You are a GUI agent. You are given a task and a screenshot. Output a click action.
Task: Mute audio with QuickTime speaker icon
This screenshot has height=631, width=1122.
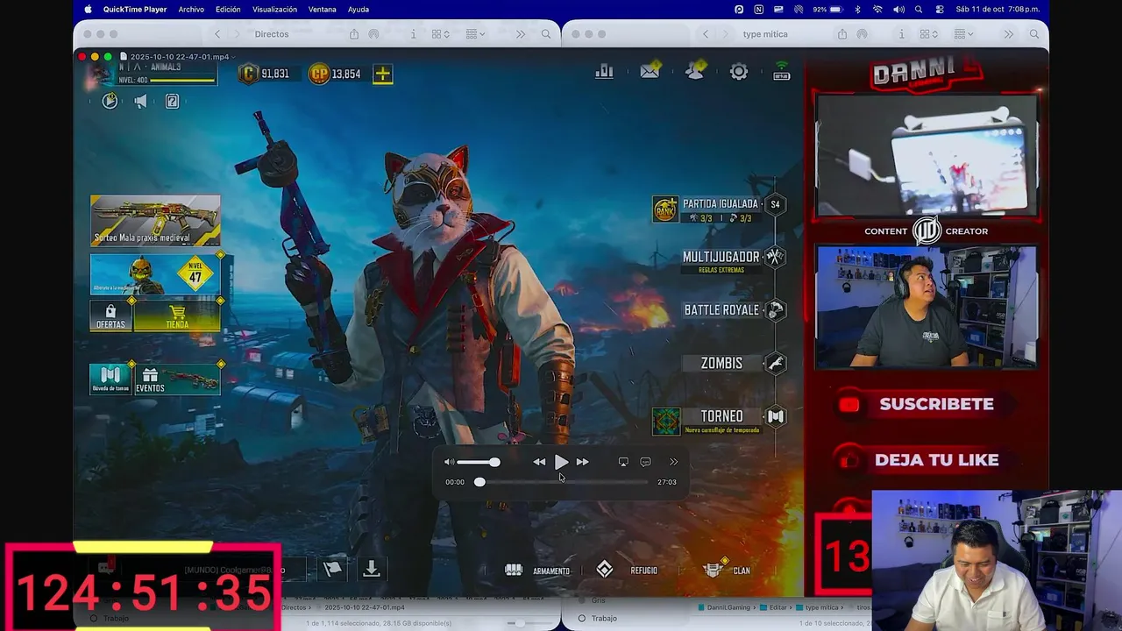449,462
